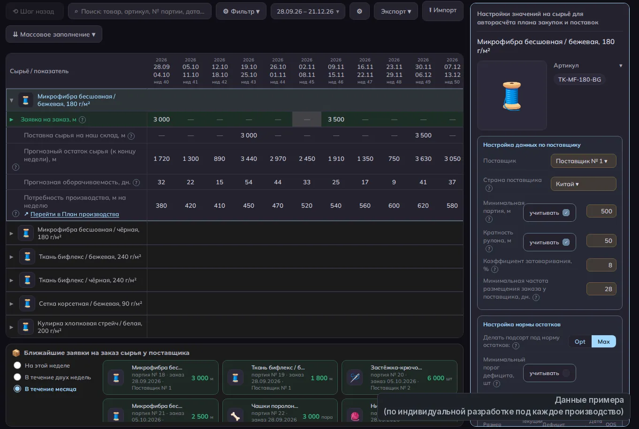This screenshot has width=639, height=429.
Task: Open order card 'Микрофибра бес...' 3 000 м
Action: coord(160,377)
